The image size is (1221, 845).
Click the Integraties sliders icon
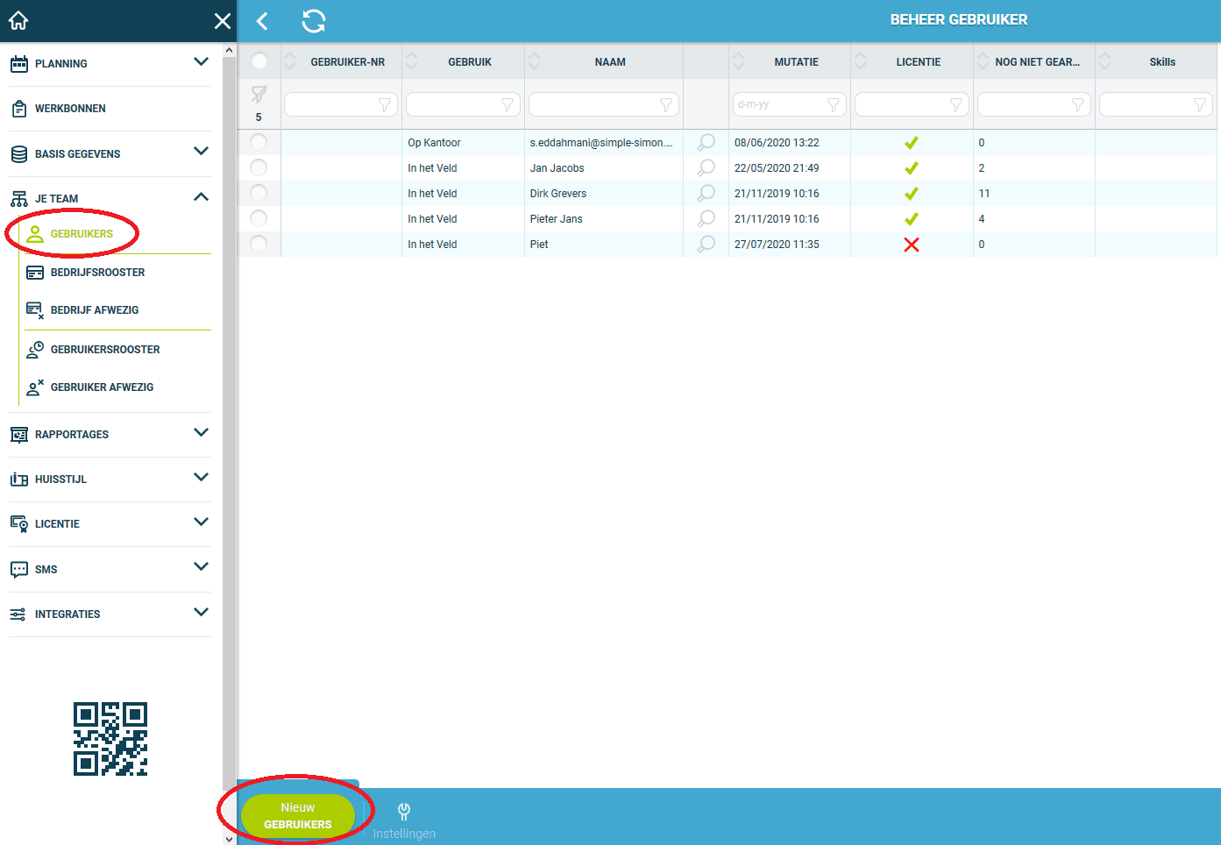coord(18,614)
